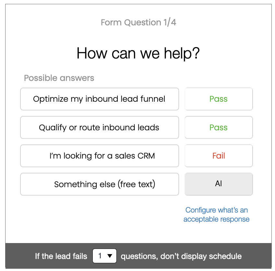Click the value 1 in the fail-count selector
Screen dimensions: 275x271
coord(100,256)
